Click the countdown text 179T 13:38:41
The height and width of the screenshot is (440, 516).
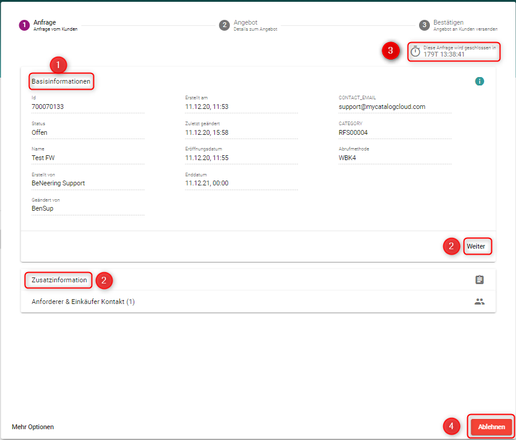(x=444, y=54)
